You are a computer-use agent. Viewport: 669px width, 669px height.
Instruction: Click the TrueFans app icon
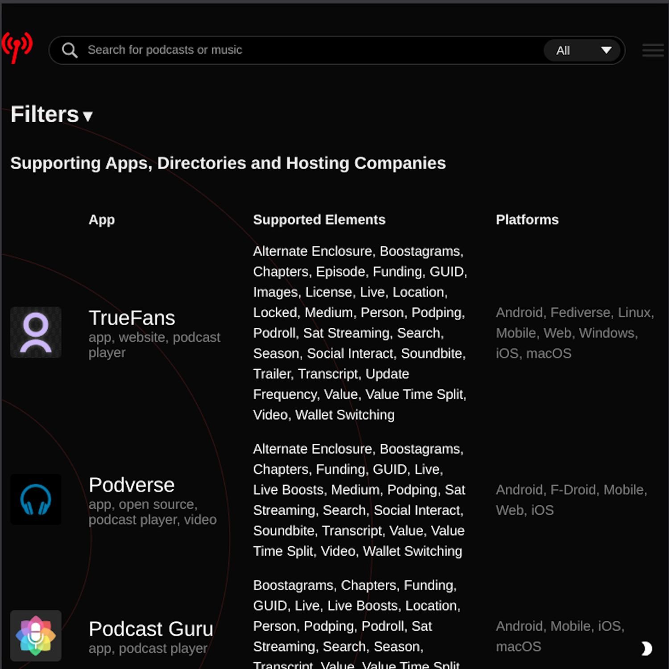(x=36, y=332)
